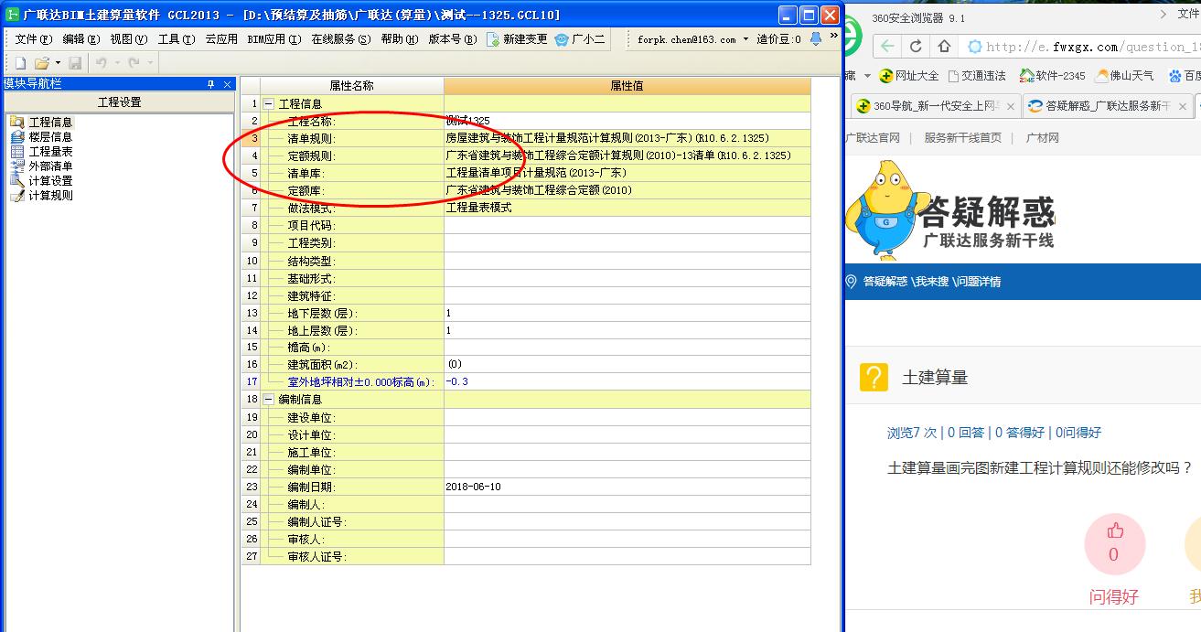The image size is (1201, 632).
Task: Click the Save disk icon in GCL toolbar
Action: click(x=75, y=63)
